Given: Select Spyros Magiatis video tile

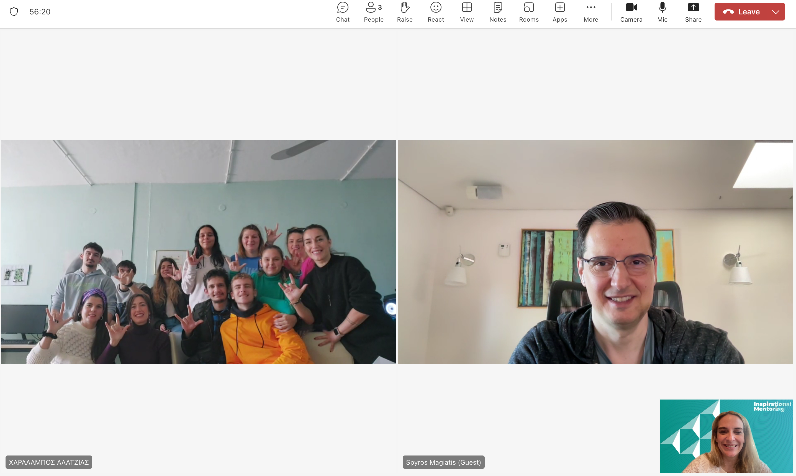Looking at the screenshot, I should pyautogui.click(x=595, y=252).
